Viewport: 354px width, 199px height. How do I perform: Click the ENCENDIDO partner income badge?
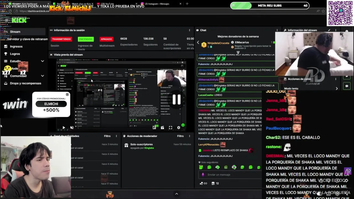coord(86,39)
